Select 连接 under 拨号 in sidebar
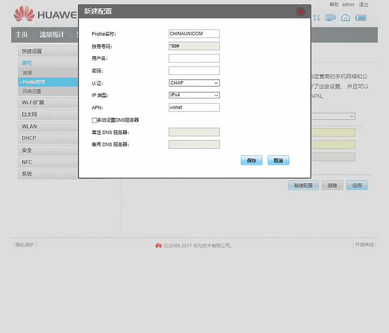The width and height of the screenshot is (389, 333). [x=48, y=72]
